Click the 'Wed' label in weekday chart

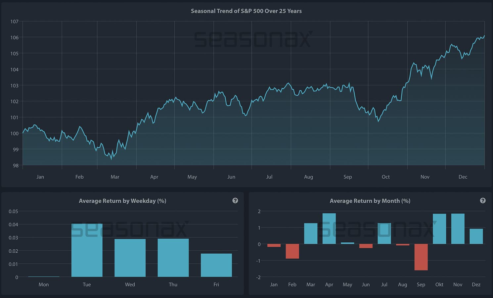point(130,284)
